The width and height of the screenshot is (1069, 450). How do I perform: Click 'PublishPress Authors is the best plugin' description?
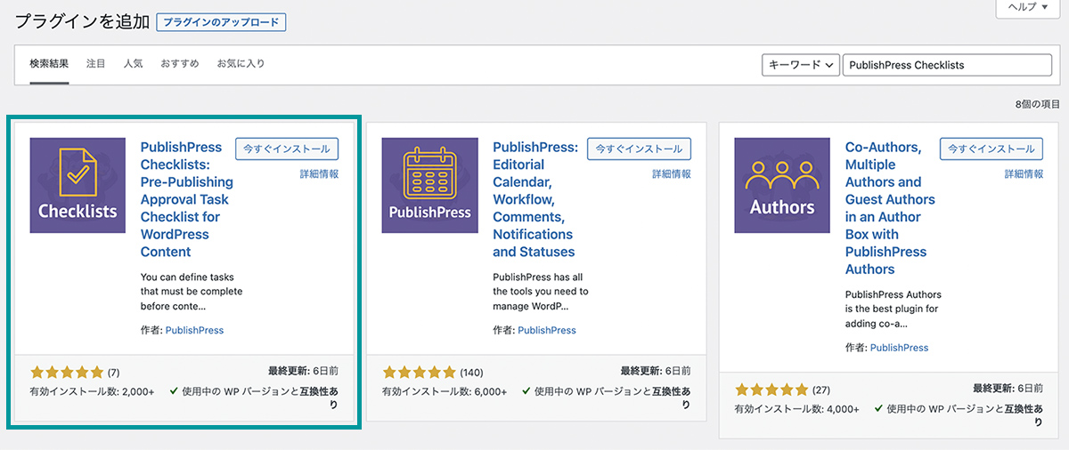point(894,309)
